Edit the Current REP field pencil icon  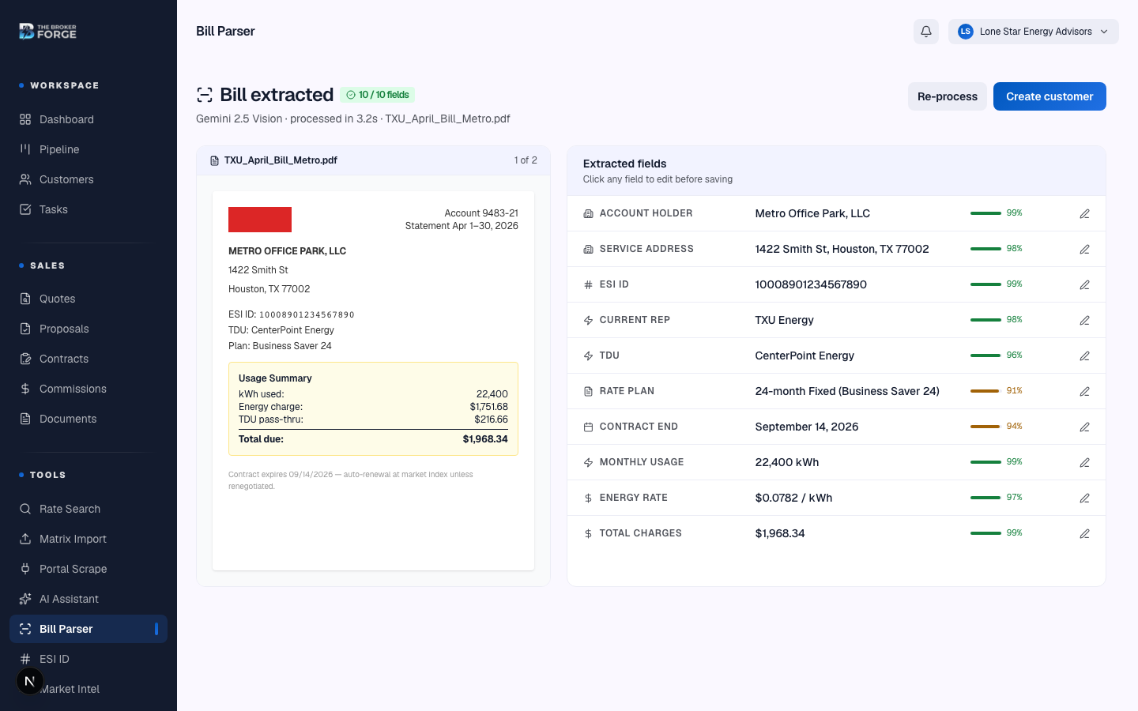1084,321
